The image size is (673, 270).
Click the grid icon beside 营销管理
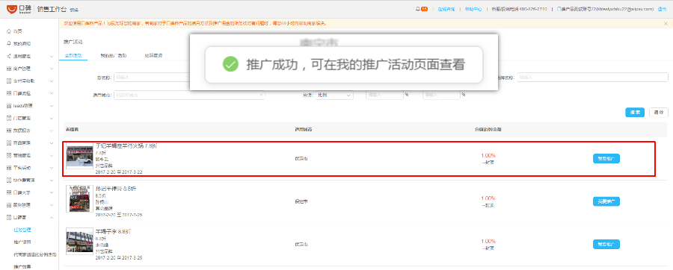tap(9, 155)
